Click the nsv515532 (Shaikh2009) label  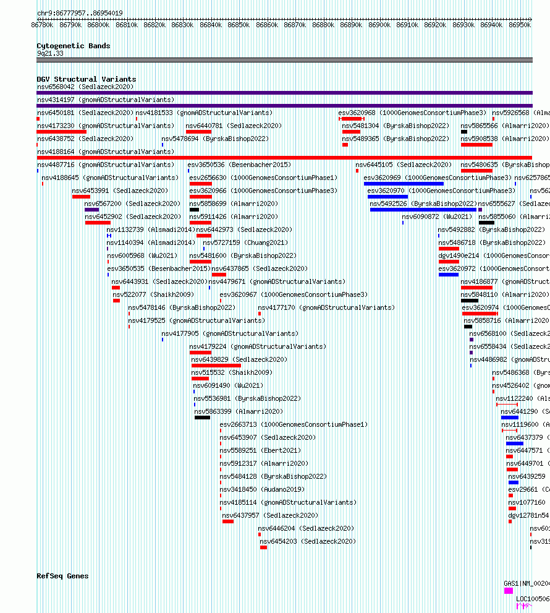click(x=232, y=372)
